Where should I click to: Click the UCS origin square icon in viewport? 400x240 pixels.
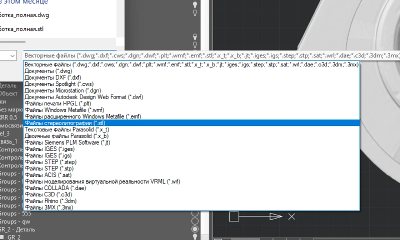click(234, 217)
